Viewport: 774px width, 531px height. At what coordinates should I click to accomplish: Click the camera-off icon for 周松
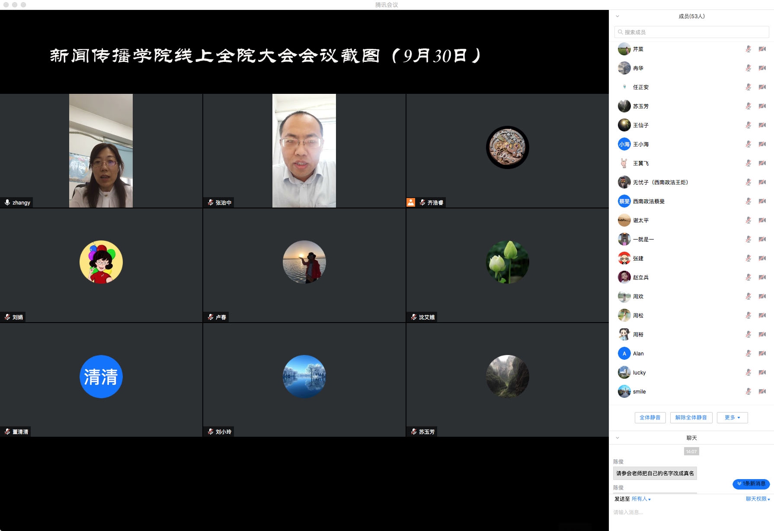[762, 316]
